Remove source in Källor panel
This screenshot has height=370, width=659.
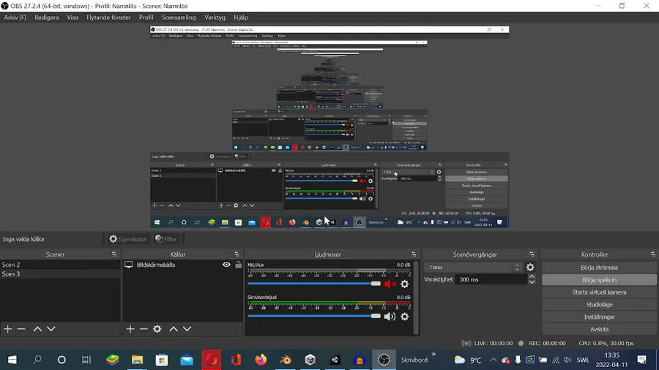[x=144, y=329]
